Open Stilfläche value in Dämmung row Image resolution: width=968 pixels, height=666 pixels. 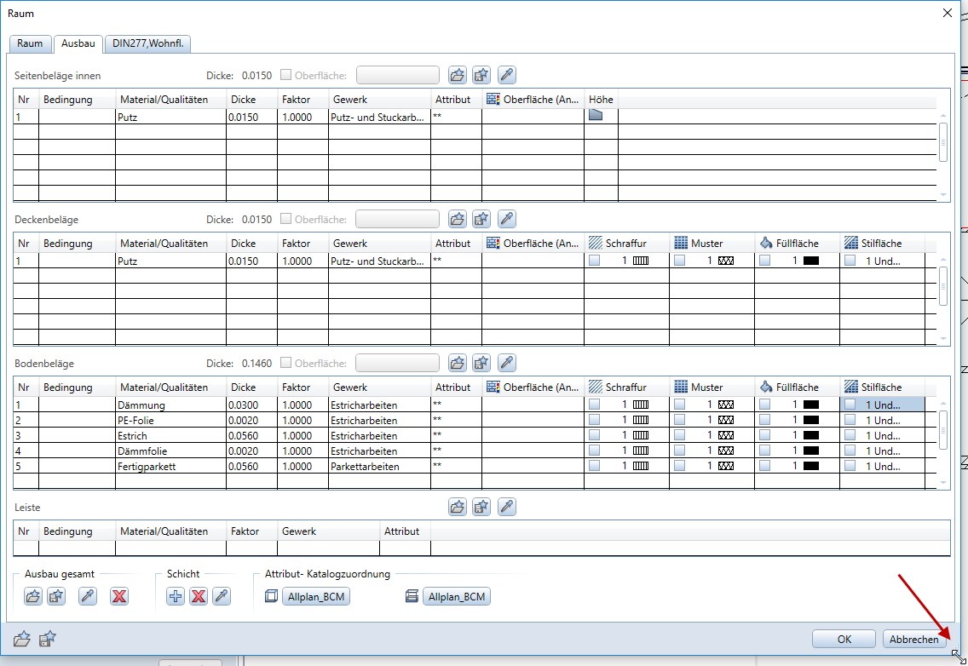coord(883,405)
